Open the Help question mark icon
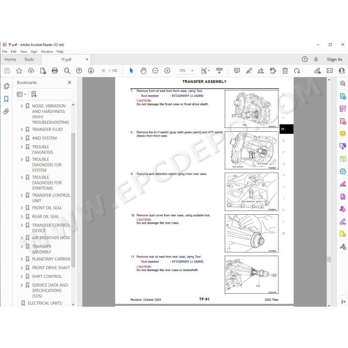 tap(305, 59)
